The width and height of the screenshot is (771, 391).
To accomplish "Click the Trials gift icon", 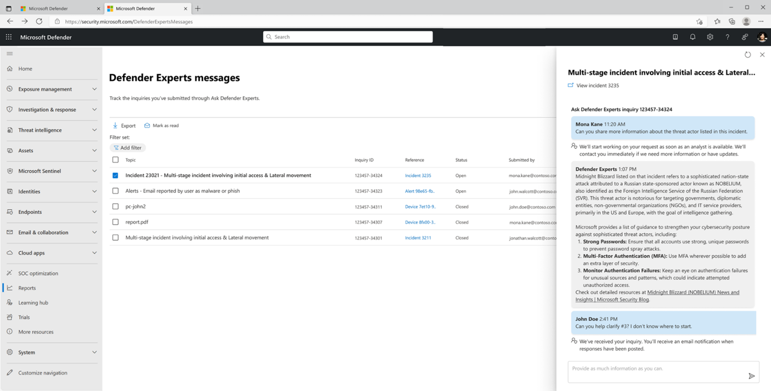I will click(10, 317).
